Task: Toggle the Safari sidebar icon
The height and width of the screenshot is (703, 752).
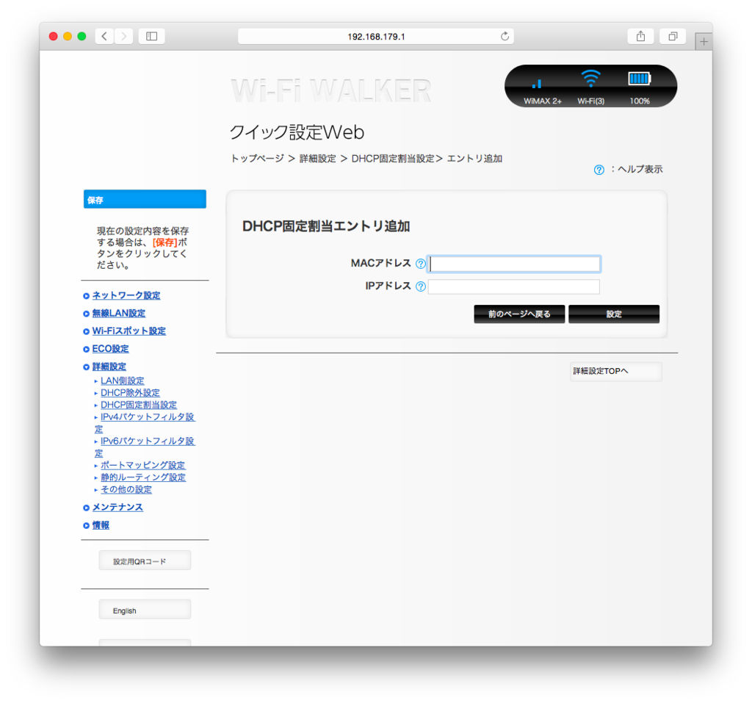Action: [151, 35]
